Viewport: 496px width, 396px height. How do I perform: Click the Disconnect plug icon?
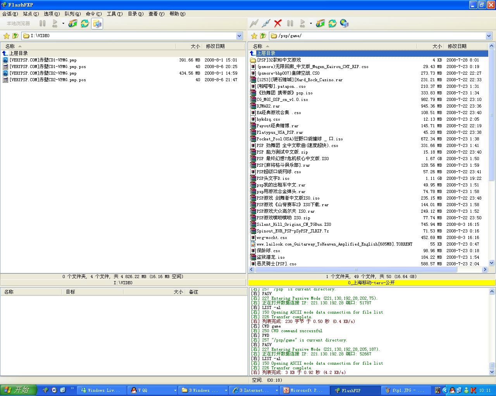[266, 24]
